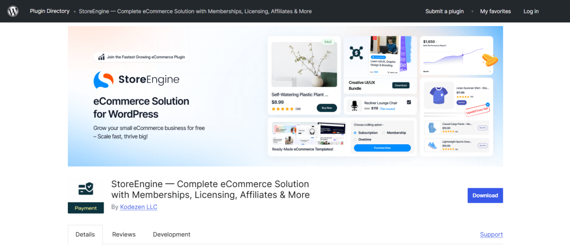Open the Support link
This screenshot has height=247, width=570.
(x=492, y=234)
